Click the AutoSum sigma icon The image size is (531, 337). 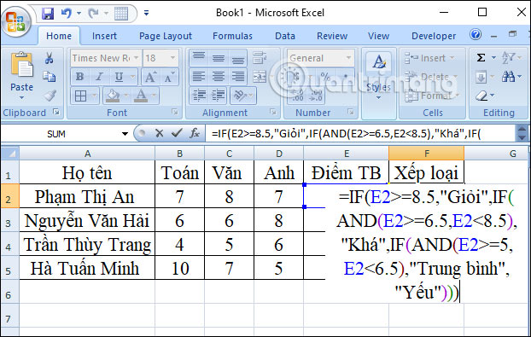(x=481, y=58)
